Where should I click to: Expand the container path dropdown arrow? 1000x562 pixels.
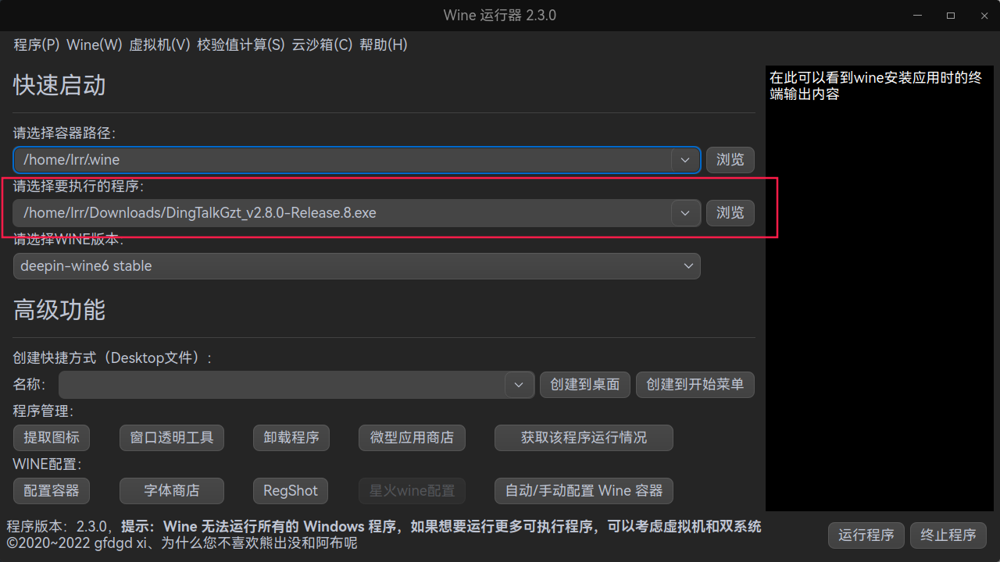click(685, 160)
